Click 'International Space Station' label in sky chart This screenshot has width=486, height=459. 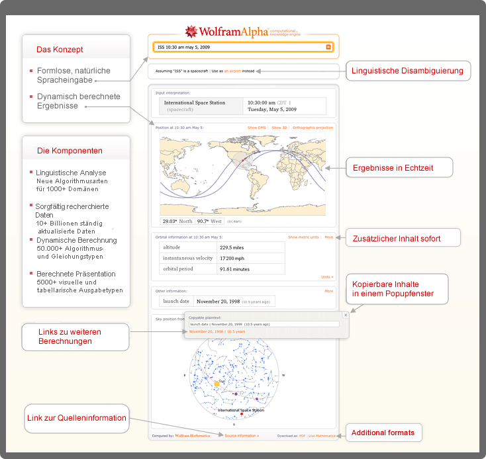241,410
